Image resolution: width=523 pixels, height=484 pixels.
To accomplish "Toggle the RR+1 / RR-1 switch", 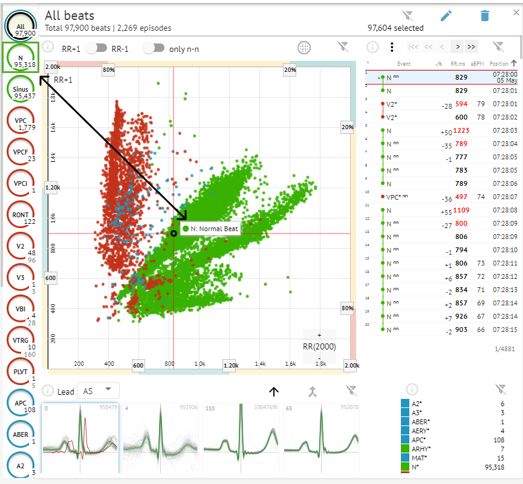I will (x=96, y=48).
